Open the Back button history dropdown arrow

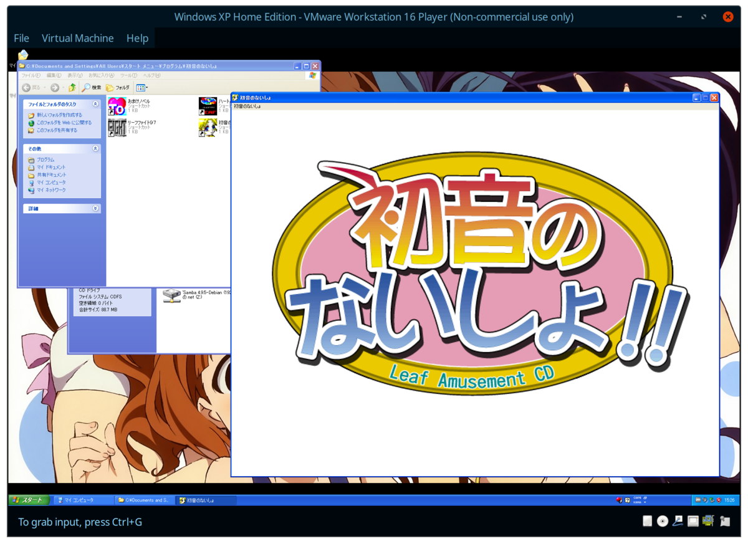click(45, 88)
